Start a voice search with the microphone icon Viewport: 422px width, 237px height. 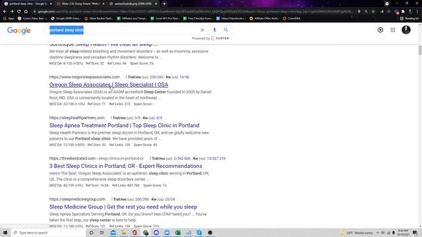click(x=214, y=30)
